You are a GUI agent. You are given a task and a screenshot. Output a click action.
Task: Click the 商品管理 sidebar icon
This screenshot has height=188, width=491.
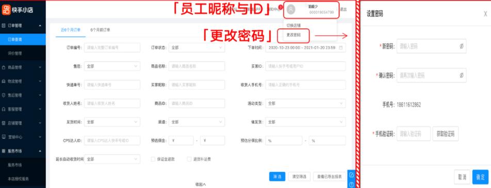[x=4, y=67]
